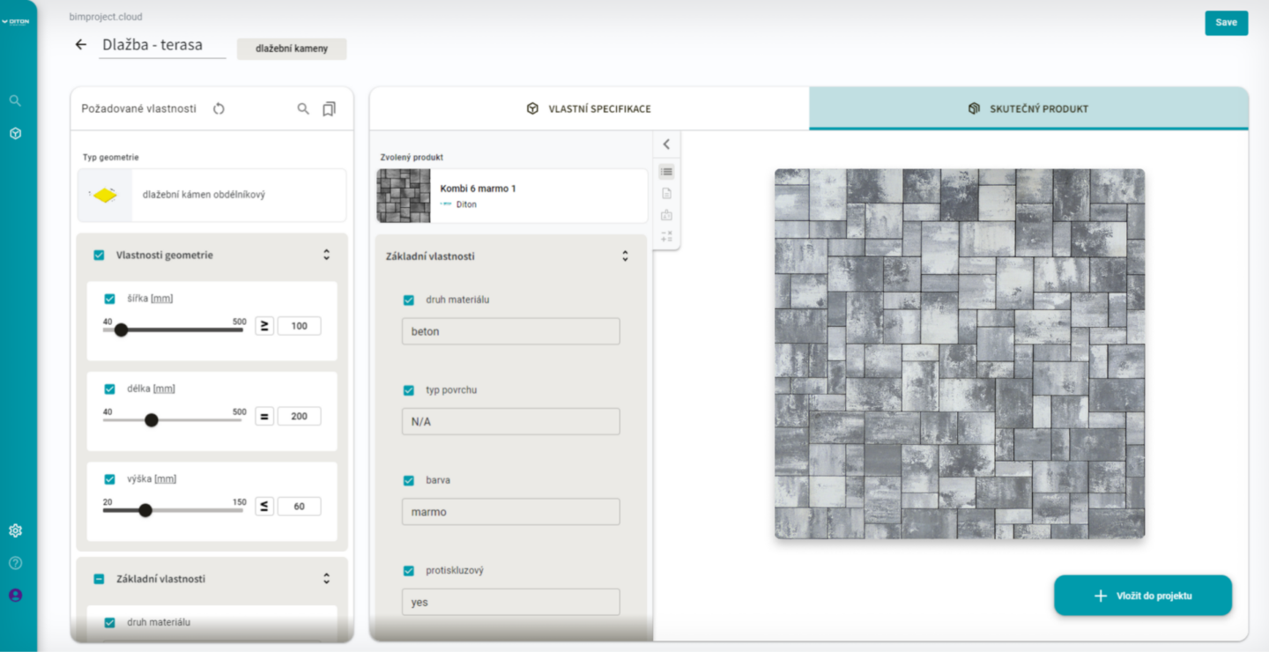Viewport: 1269px width, 652px height.
Task: Open the user profile icon
Action: coord(15,596)
